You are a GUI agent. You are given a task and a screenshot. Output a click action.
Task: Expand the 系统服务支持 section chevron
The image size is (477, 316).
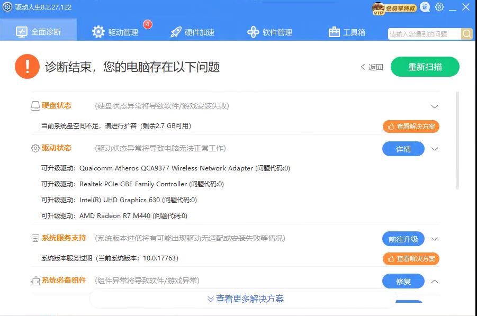[435, 239]
